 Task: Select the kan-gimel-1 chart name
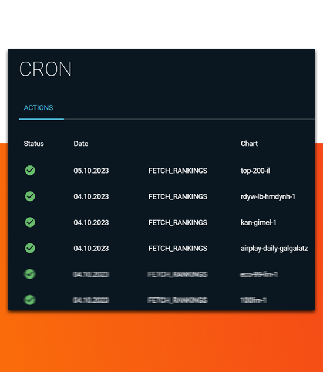click(258, 223)
